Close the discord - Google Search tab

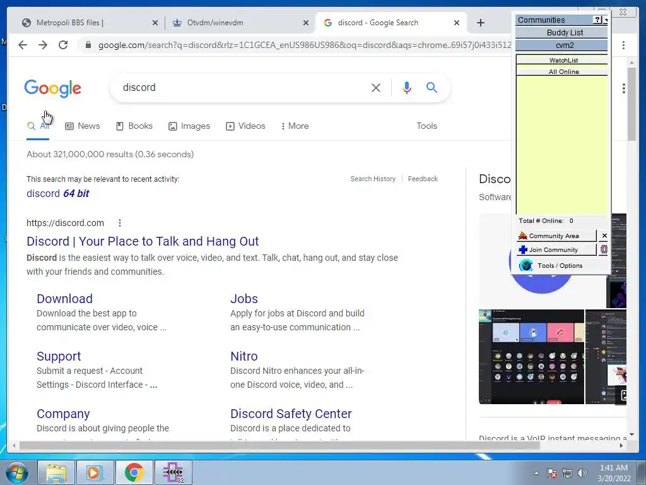(x=457, y=23)
